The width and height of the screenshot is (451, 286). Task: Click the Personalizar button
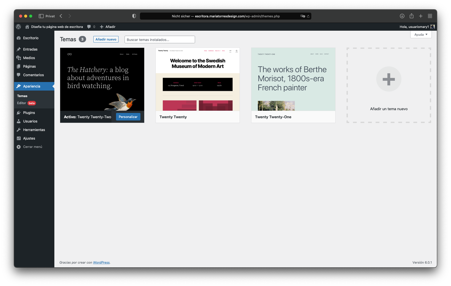click(128, 117)
